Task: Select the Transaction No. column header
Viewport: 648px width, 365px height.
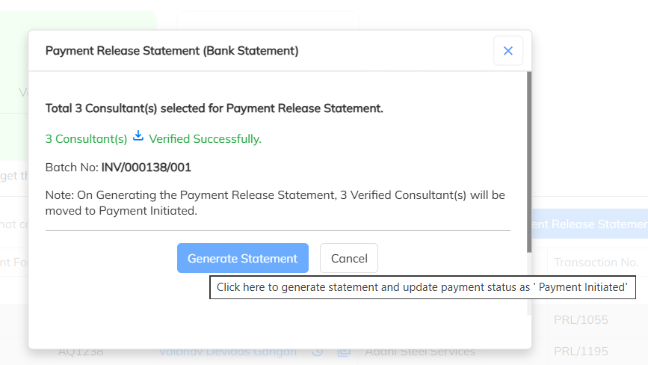Action: [x=596, y=263]
